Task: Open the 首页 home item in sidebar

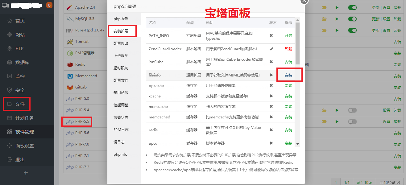Action: tap(20, 21)
